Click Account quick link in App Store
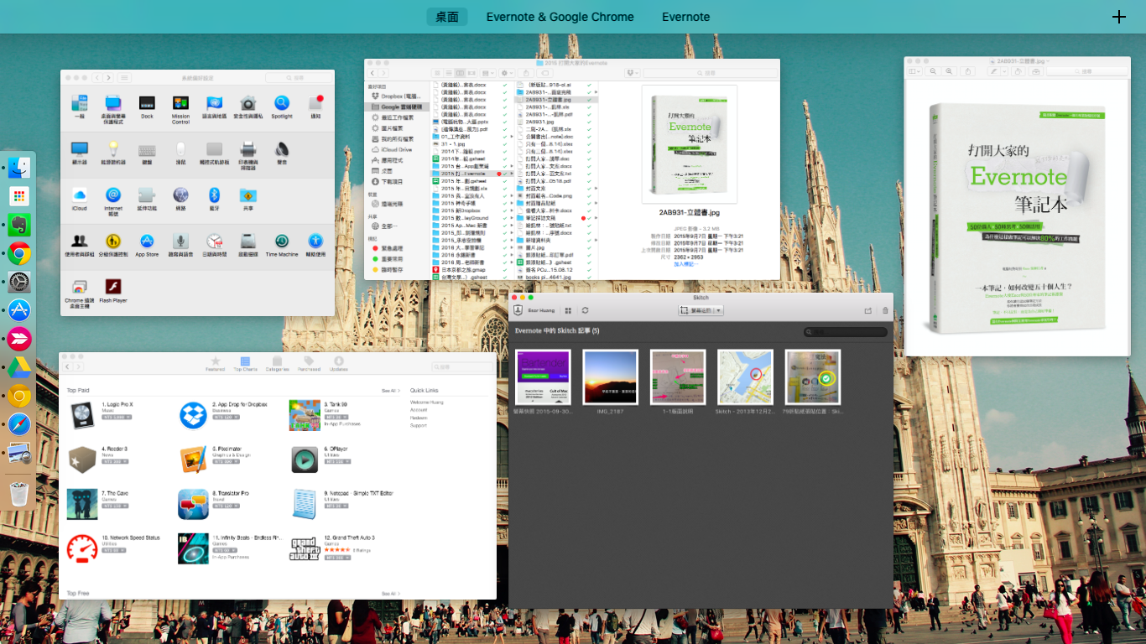Image resolution: width=1146 pixels, height=644 pixels. coord(419,410)
